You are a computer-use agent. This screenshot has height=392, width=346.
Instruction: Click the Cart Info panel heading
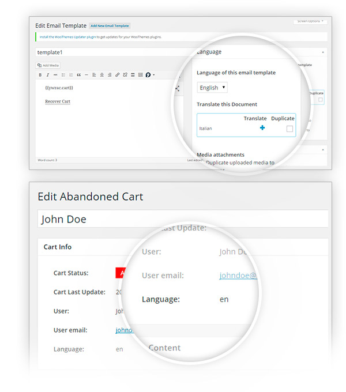point(58,247)
